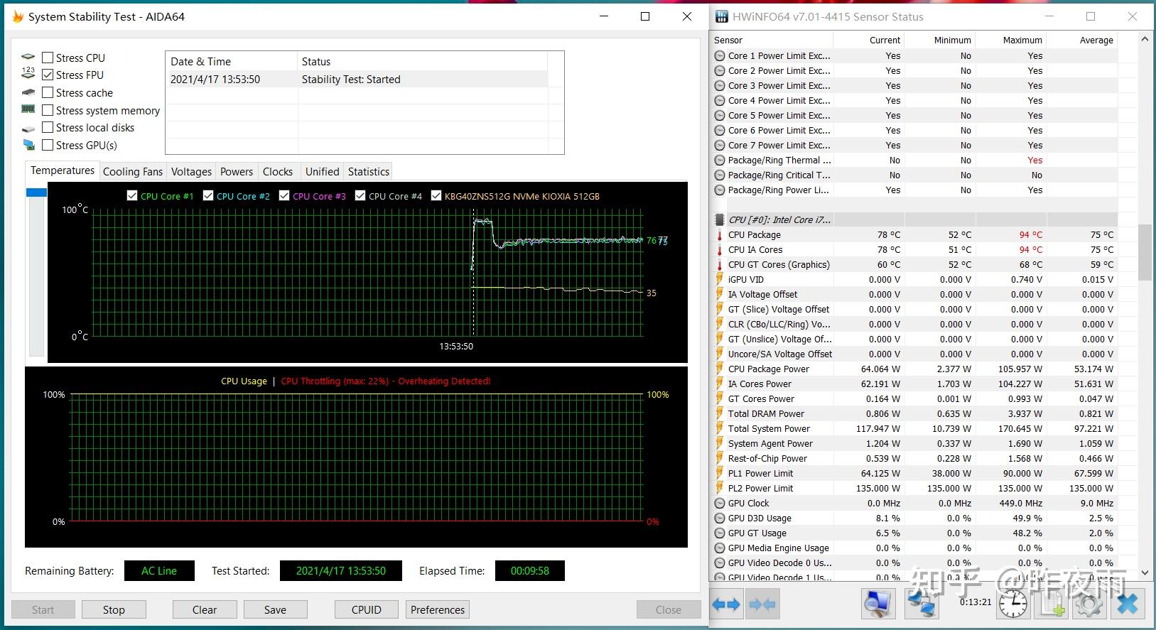Click the HWiNFO expand columns arrows button
The image size is (1156, 630).
(x=726, y=604)
